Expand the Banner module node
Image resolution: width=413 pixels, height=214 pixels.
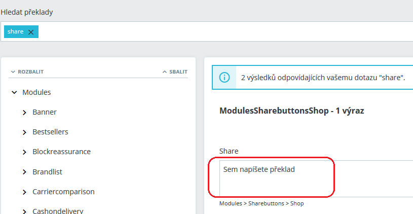[24, 113]
